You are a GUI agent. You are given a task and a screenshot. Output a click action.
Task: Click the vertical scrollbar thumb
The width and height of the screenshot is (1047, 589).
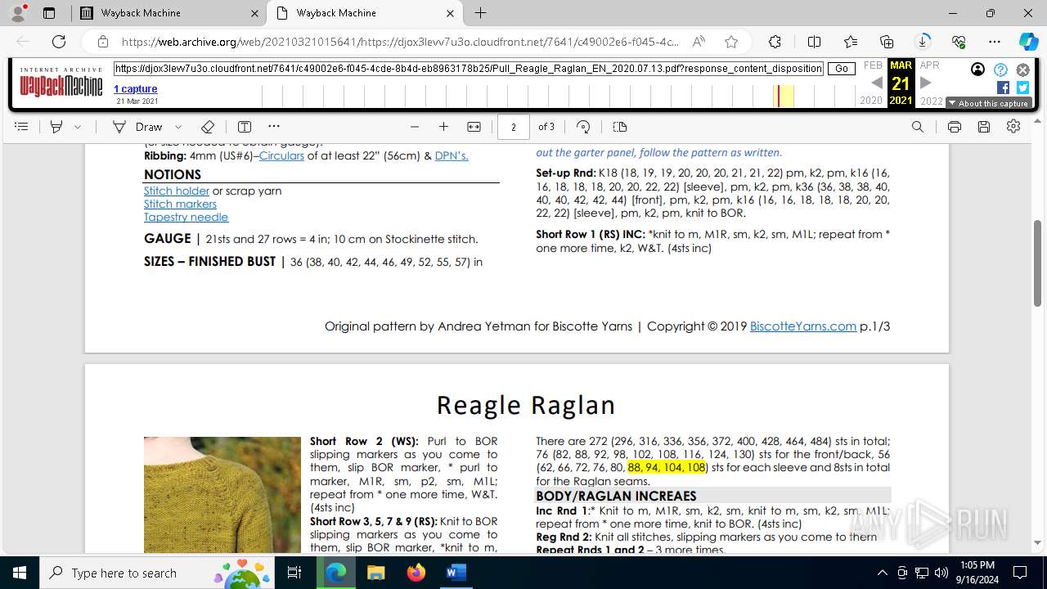coord(1038,263)
